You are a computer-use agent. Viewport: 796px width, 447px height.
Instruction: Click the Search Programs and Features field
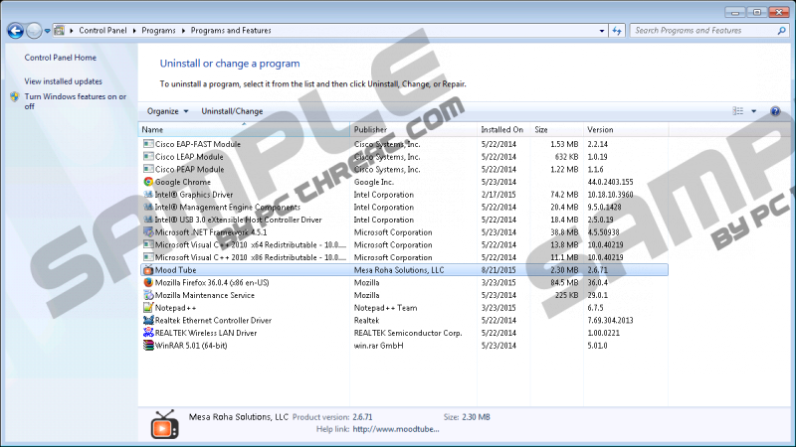[699, 31]
